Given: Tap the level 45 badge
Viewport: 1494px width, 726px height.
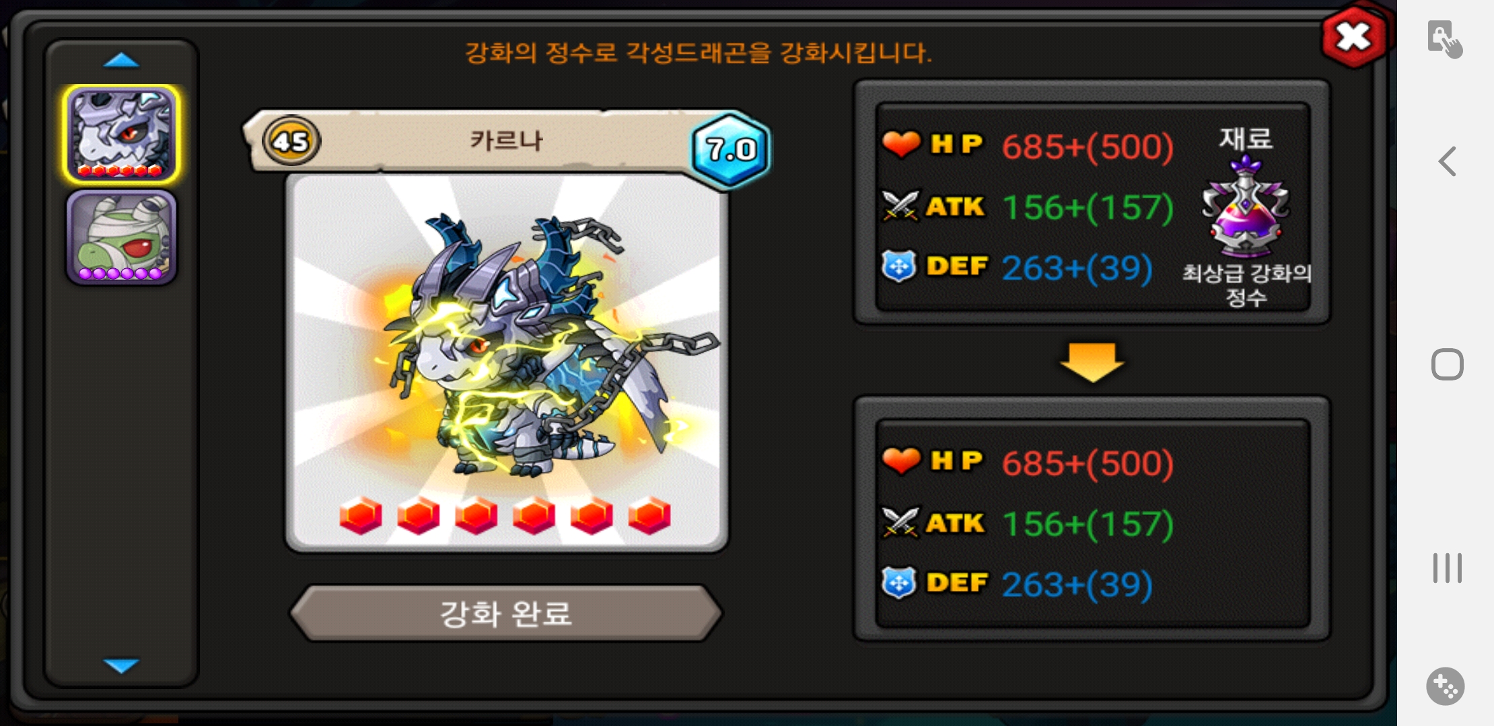Looking at the screenshot, I should pyautogui.click(x=291, y=141).
